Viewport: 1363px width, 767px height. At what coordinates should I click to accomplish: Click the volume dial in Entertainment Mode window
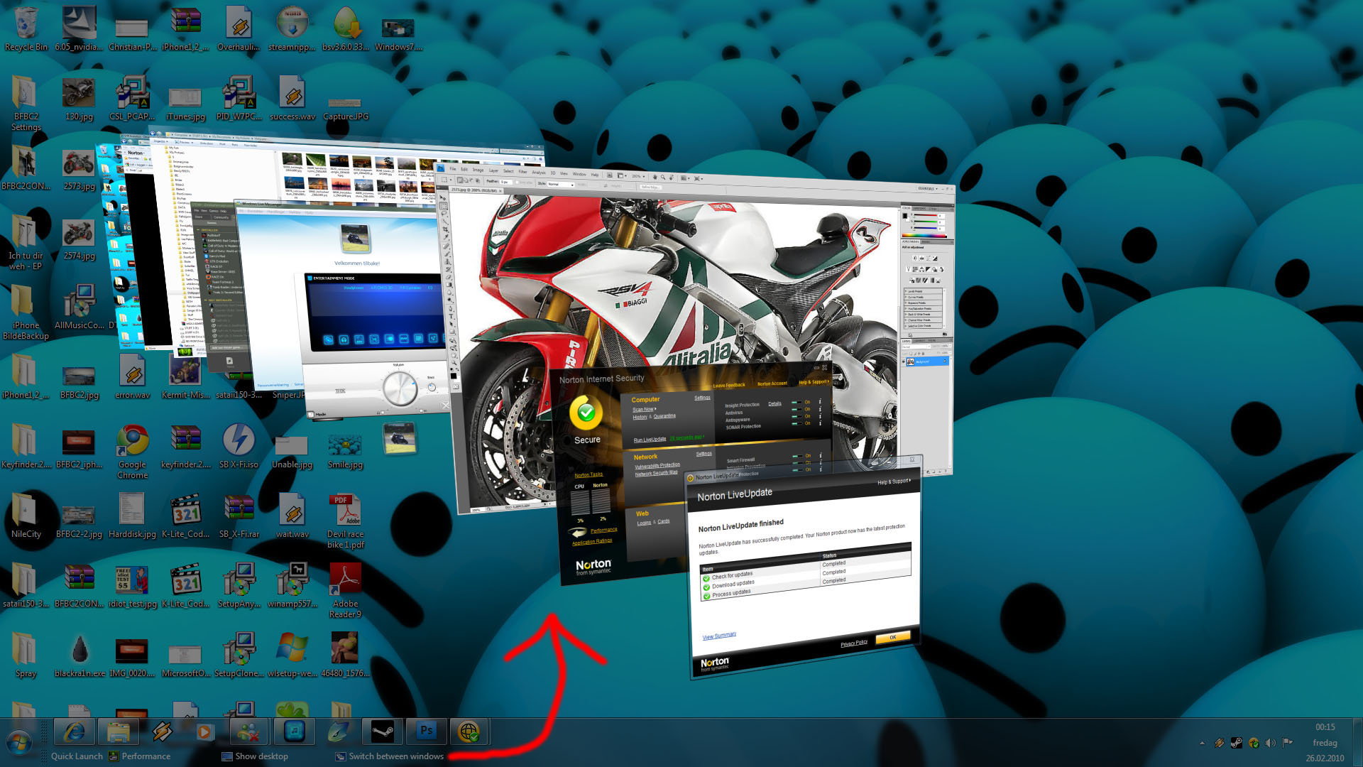[400, 388]
